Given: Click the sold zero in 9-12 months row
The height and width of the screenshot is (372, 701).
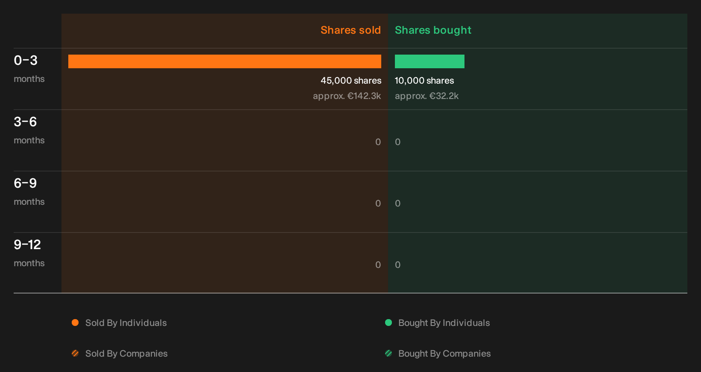Looking at the screenshot, I should coord(378,265).
